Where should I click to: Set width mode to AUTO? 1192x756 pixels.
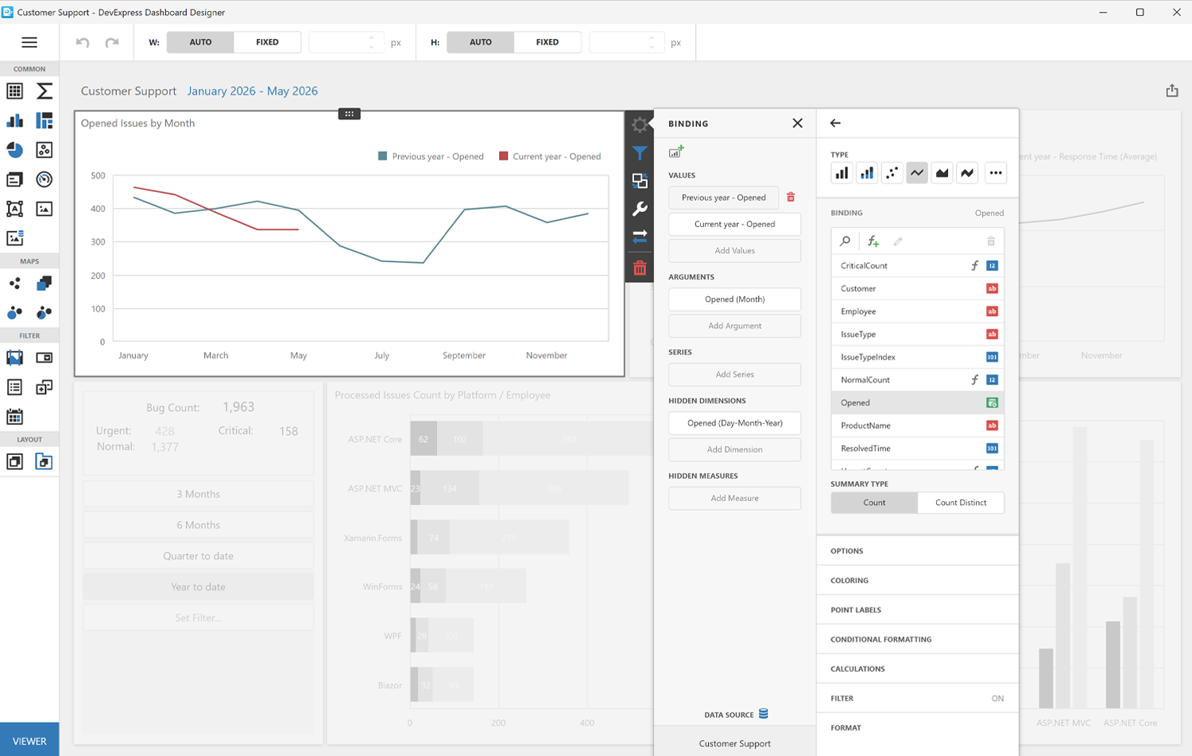point(200,42)
